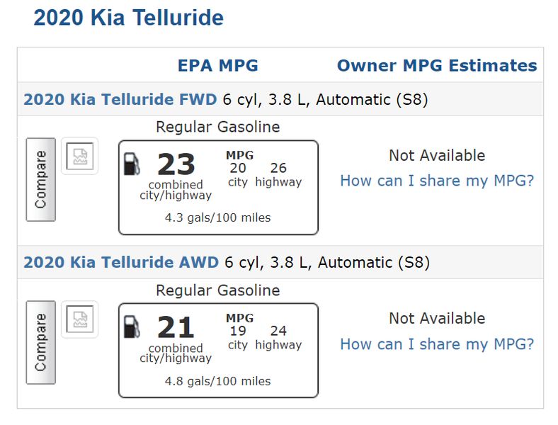558x425 pixels.
Task: Click the Owner MPG Estimates column header
Action: coord(437,65)
